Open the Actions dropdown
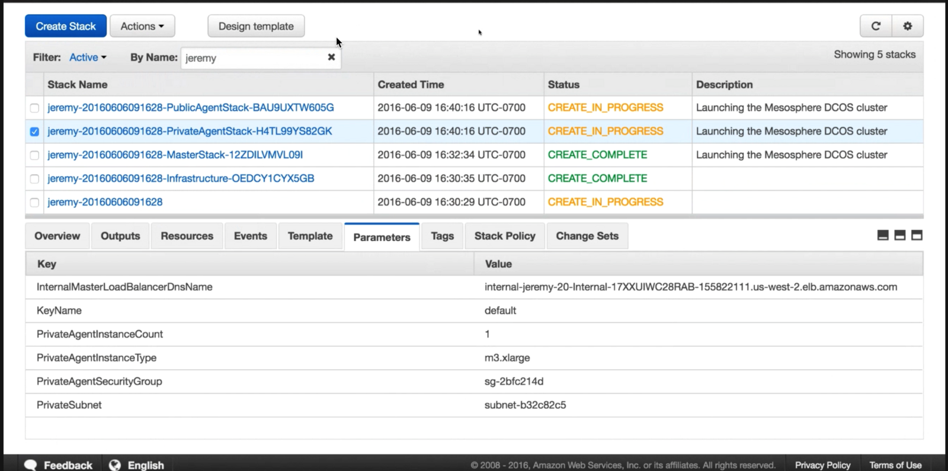 pyautogui.click(x=142, y=26)
